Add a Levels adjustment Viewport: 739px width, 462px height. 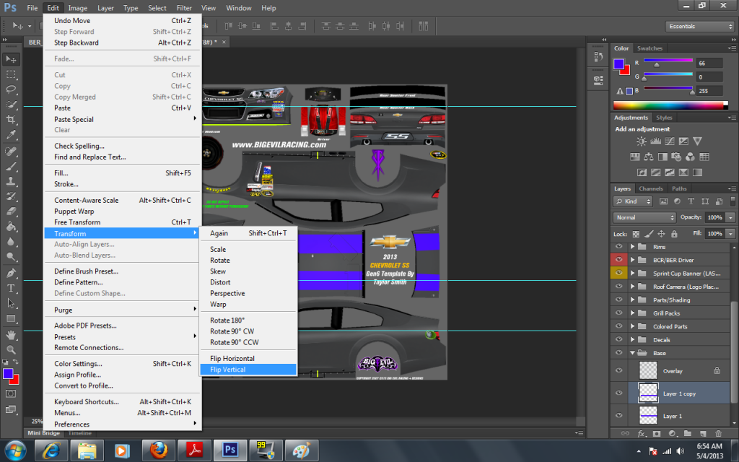[655, 141]
